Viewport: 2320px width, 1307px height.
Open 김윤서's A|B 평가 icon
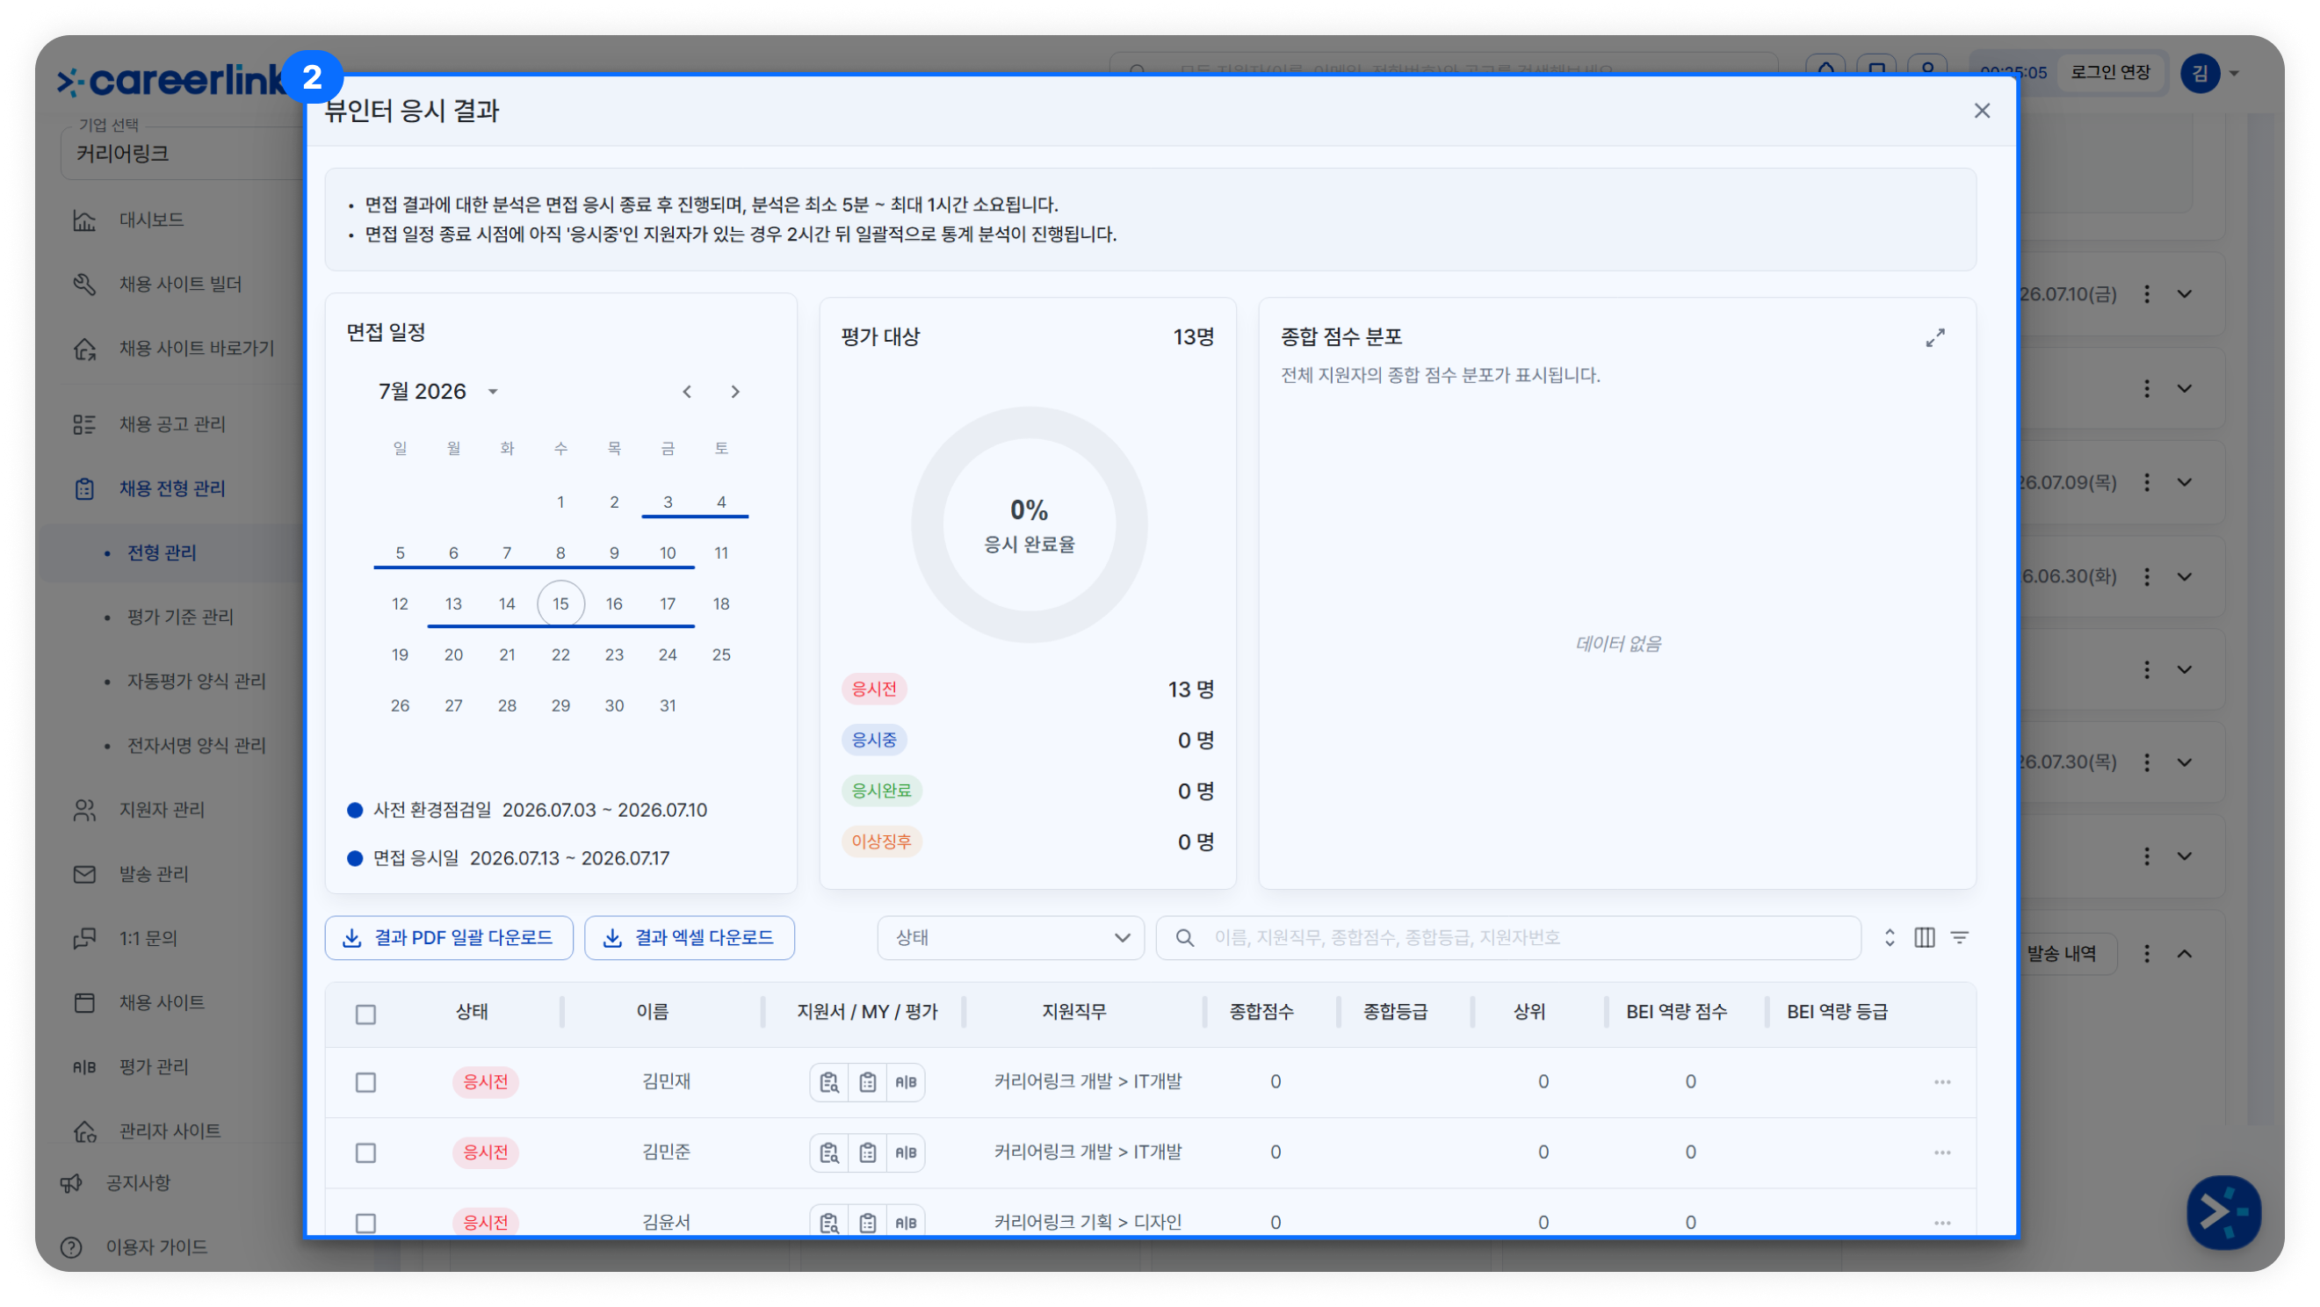[905, 1223]
